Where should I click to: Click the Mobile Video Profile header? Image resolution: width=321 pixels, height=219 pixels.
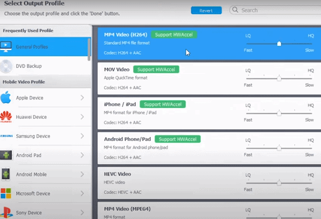click(x=24, y=82)
